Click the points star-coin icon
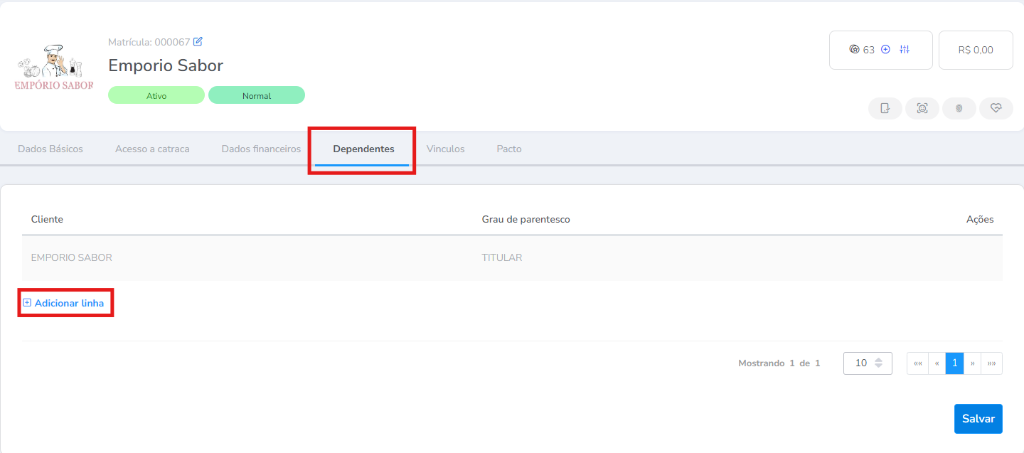The image size is (1024, 453). (854, 50)
